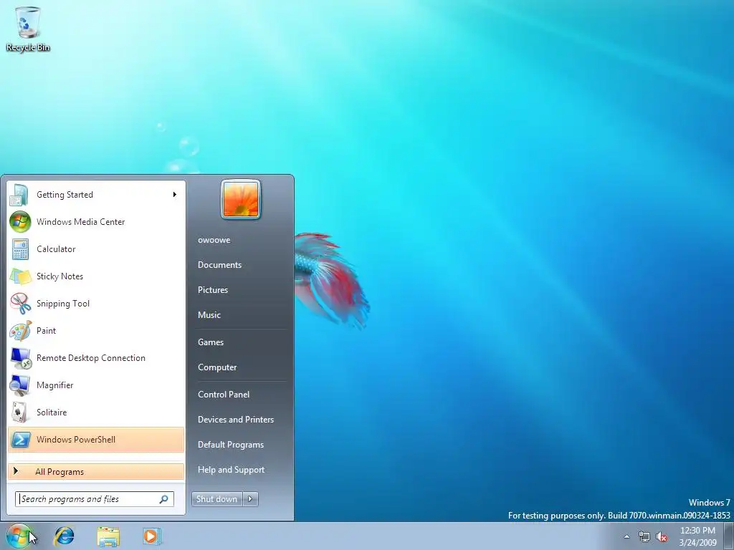734x550 pixels.
Task: Open Windows Media Player from the taskbar
Action: tap(152, 536)
